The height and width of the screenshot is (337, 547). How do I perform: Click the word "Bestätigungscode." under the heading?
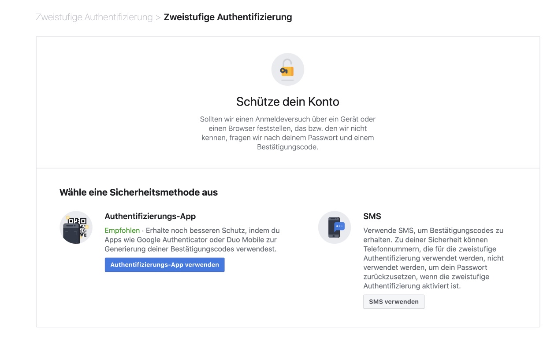(x=287, y=147)
